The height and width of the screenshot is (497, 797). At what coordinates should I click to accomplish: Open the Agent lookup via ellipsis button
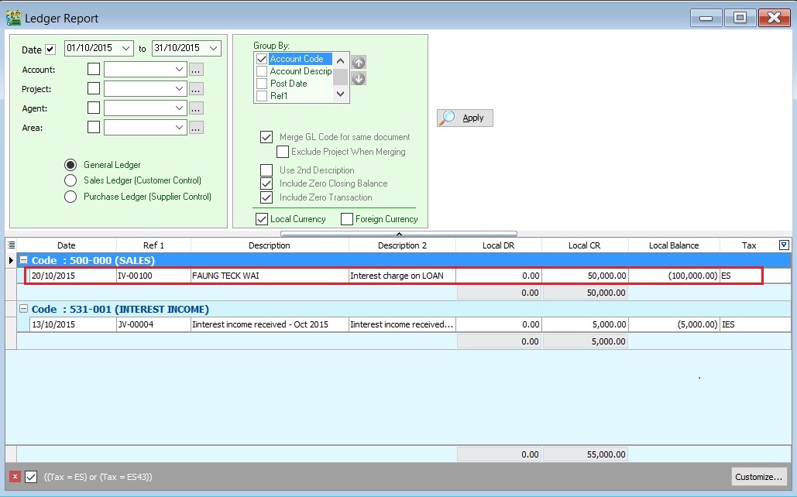coord(196,108)
